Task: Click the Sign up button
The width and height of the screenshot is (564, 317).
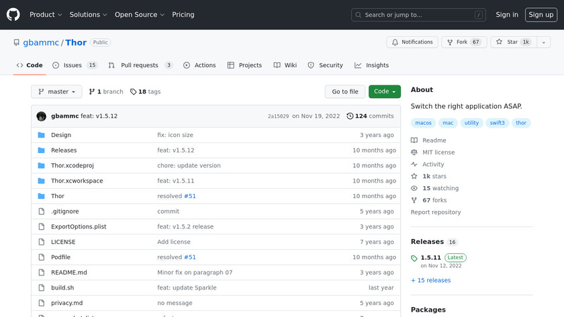Action: tap(540, 14)
